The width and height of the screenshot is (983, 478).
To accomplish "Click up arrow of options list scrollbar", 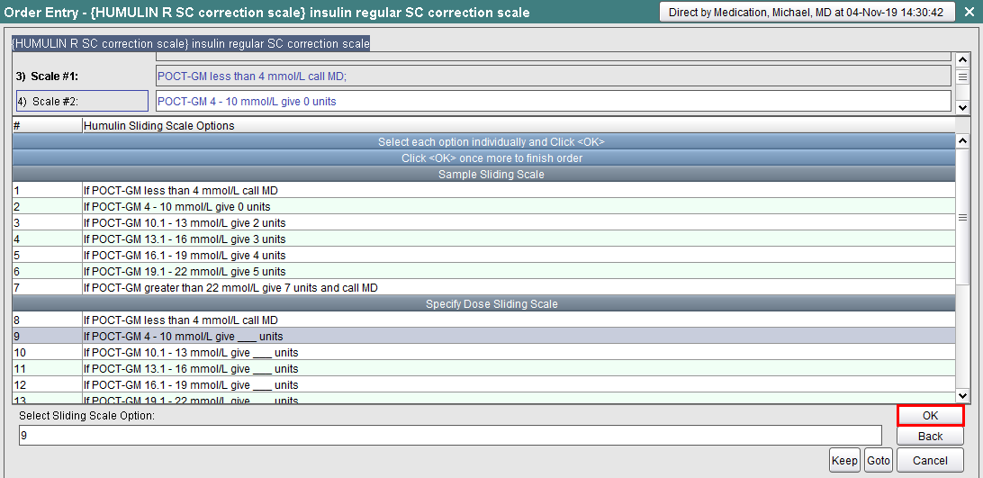I will tap(963, 140).
